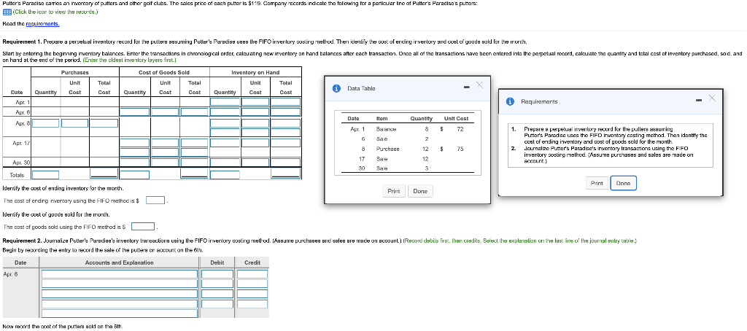Select first account line of Apr. 6 journal entry
Viewport: 747px width, 331px height.
pos(120,274)
